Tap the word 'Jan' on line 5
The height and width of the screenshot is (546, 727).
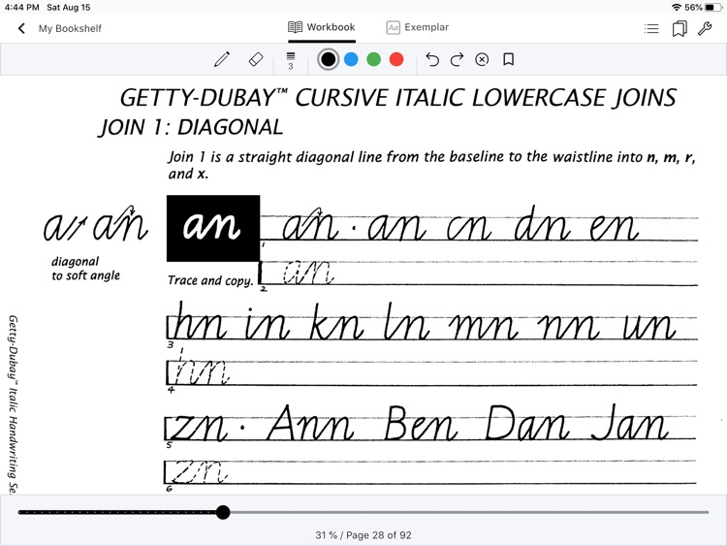(x=630, y=423)
